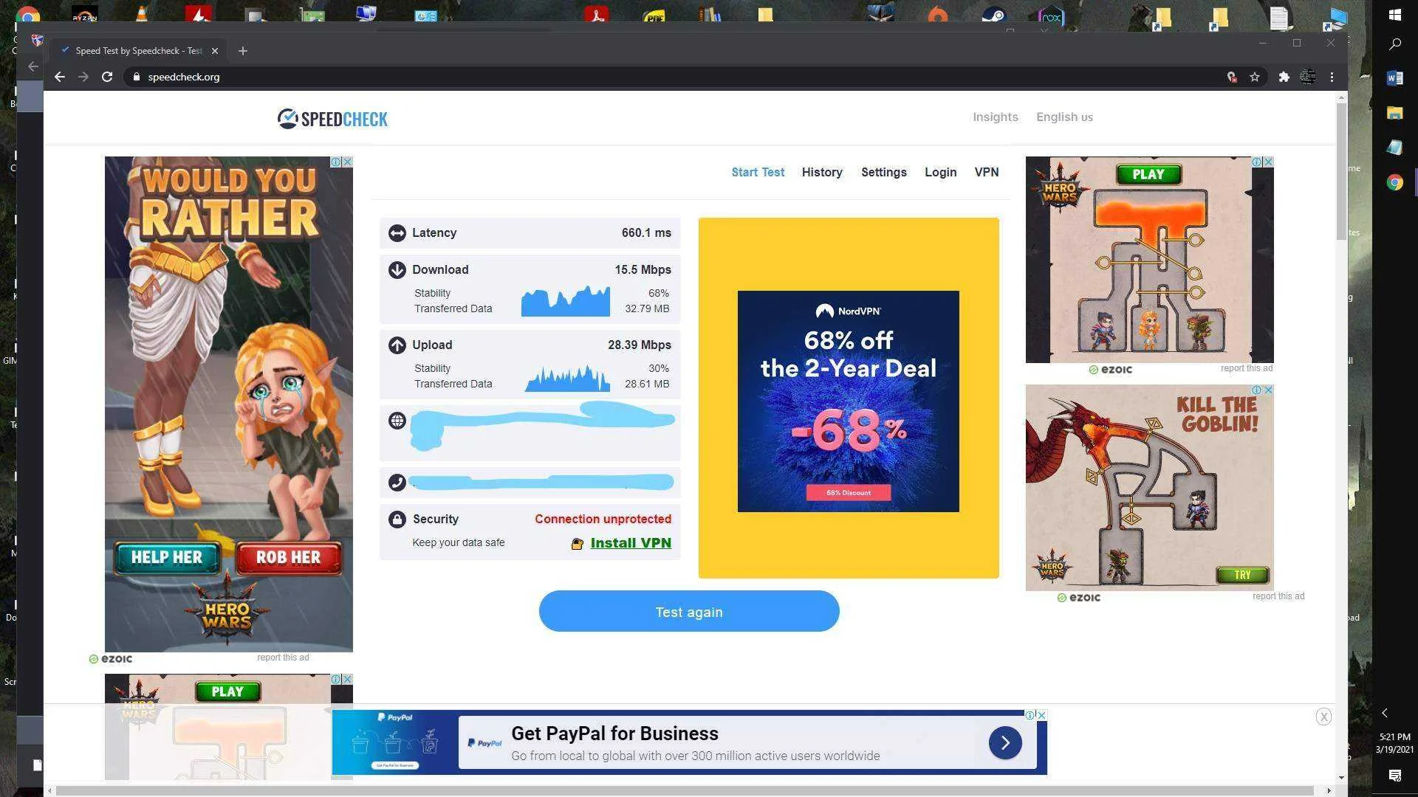This screenshot has height=797, width=1418.
Task: Go back with the browser back arrow
Action: click(60, 77)
